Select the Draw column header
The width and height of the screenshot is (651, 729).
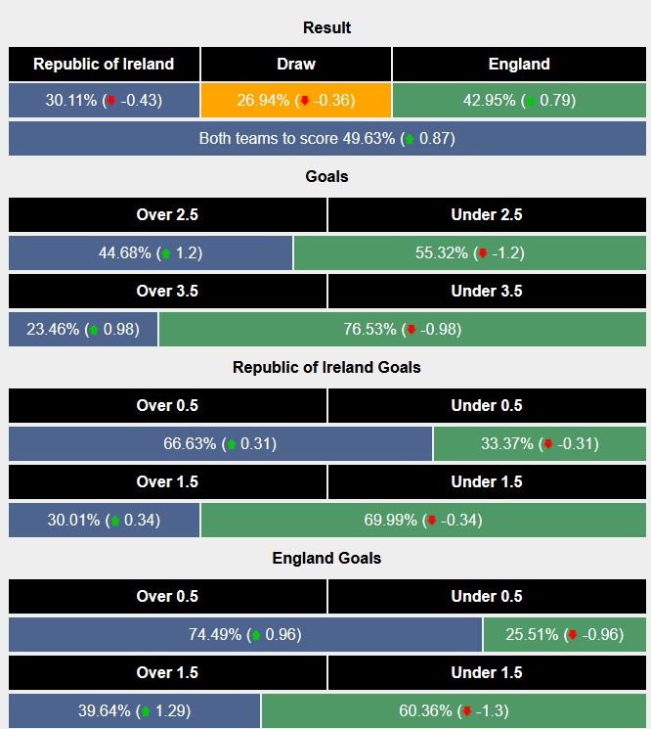(x=296, y=65)
